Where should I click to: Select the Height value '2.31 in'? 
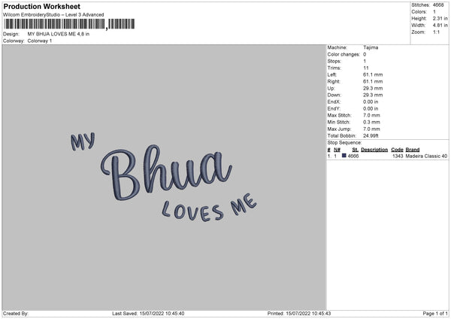440,18
